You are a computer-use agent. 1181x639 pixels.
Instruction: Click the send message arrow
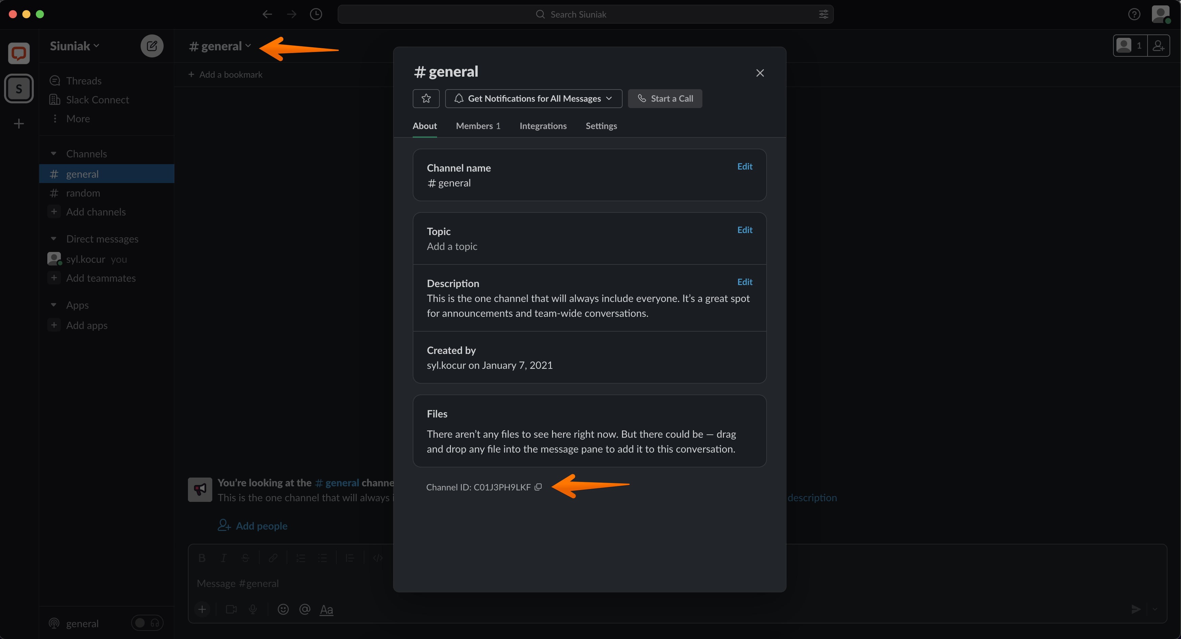[1136, 609]
